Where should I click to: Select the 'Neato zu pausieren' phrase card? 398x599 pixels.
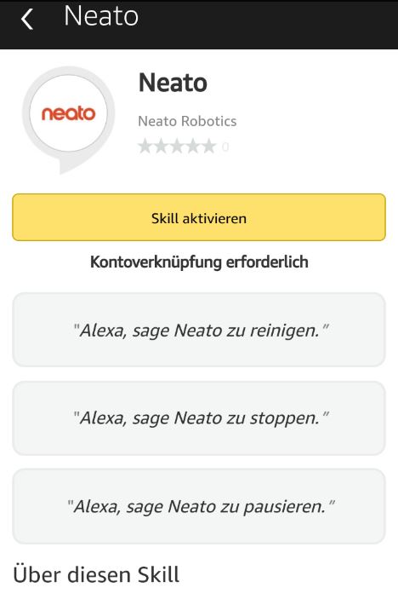point(199,506)
